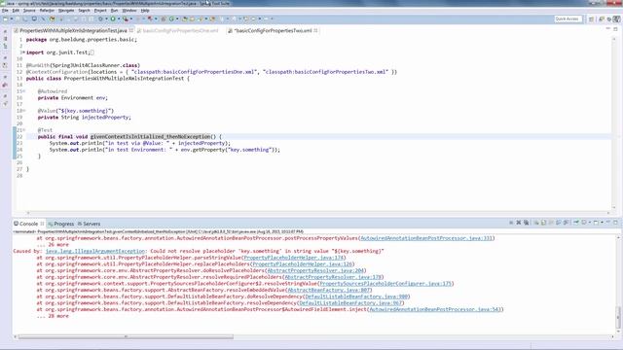Click the Console vertical scrollbar thumb
This screenshot has height=350, width=623.
point(618,317)
